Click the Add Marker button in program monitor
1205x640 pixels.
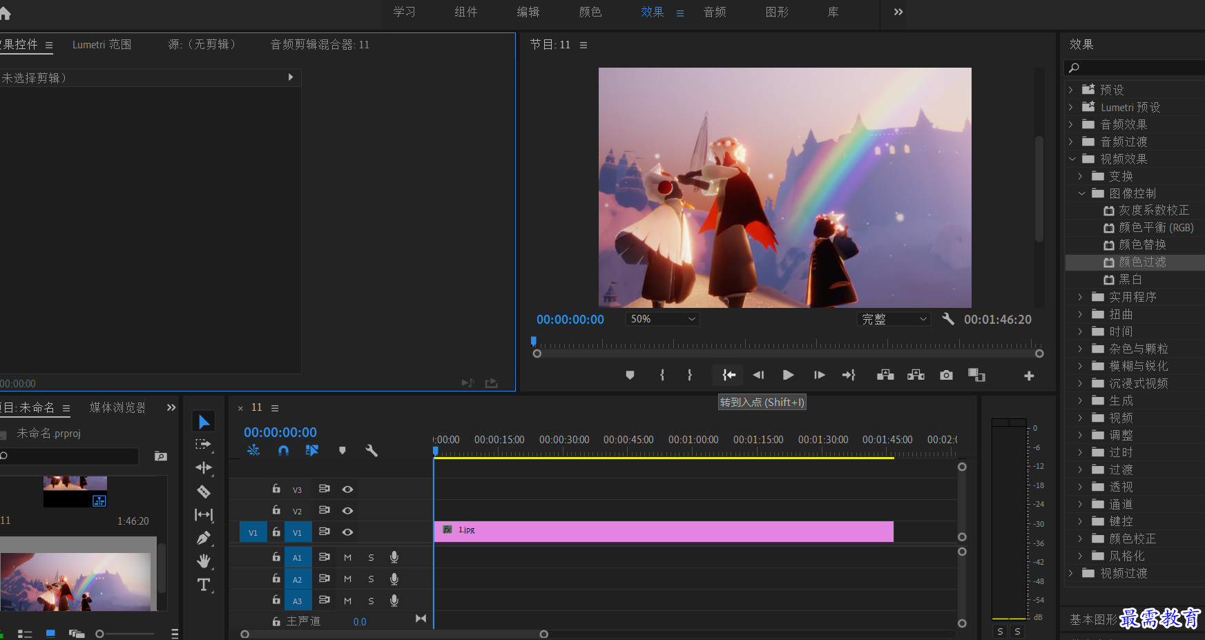tap(630, 375)
